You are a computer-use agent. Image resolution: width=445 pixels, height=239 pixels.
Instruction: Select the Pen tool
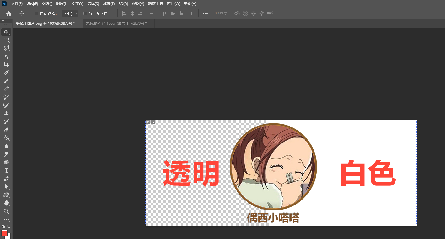coord(6,179)
